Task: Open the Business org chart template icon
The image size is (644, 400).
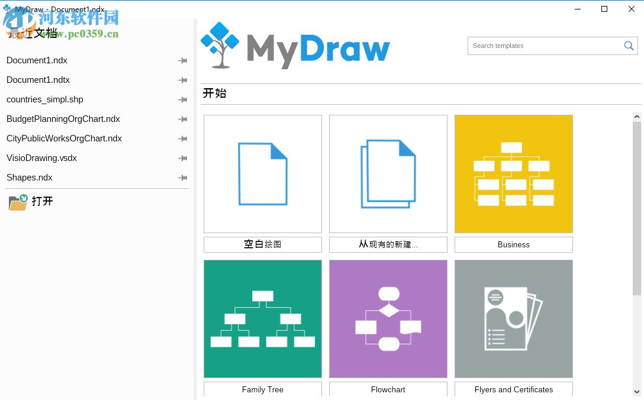Action: [513, 173]
